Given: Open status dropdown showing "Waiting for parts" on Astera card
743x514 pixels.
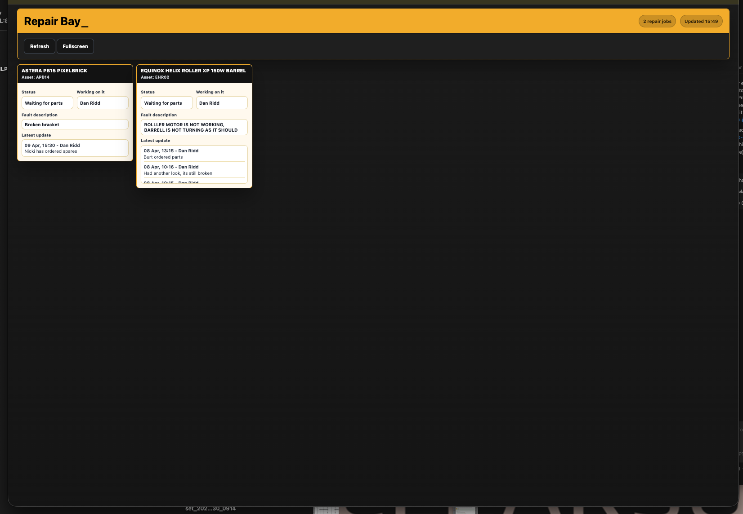Looking at the screenshot, I should 47,103.
